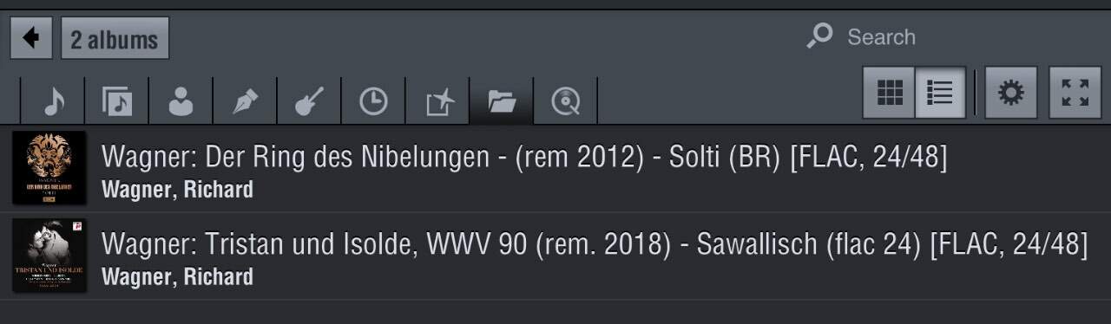Open the disc search tab icon
Screen dimensions: 1111x324
pos(566,101)
